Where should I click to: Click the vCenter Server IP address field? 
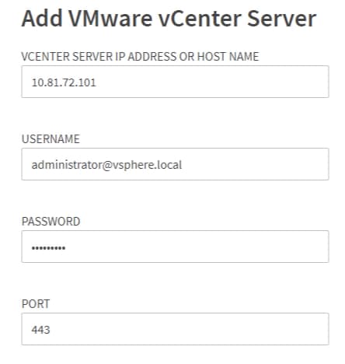pyautogui.click(x=175, y=82)
